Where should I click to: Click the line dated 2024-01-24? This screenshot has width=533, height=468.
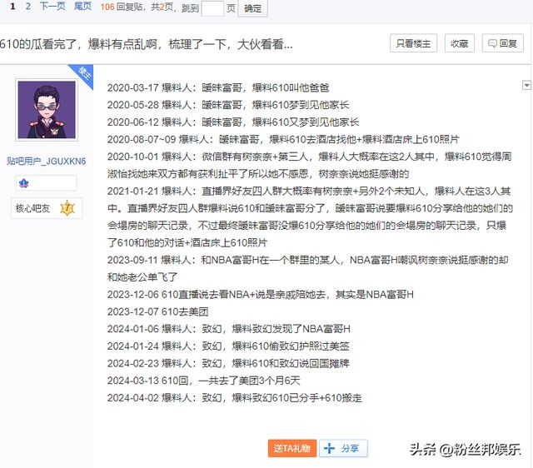(228, 346)
